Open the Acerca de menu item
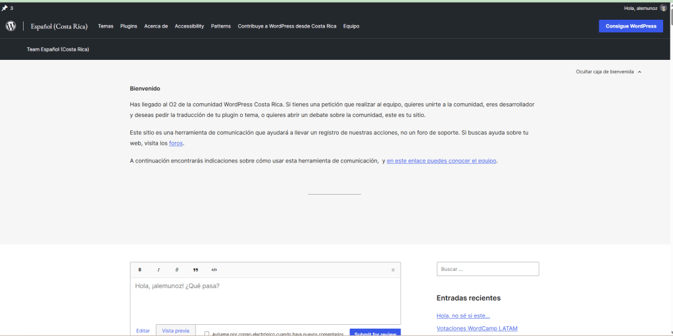The width and height of the screenshot is (673, 336). pyautogui.click(x=156, y=26)
